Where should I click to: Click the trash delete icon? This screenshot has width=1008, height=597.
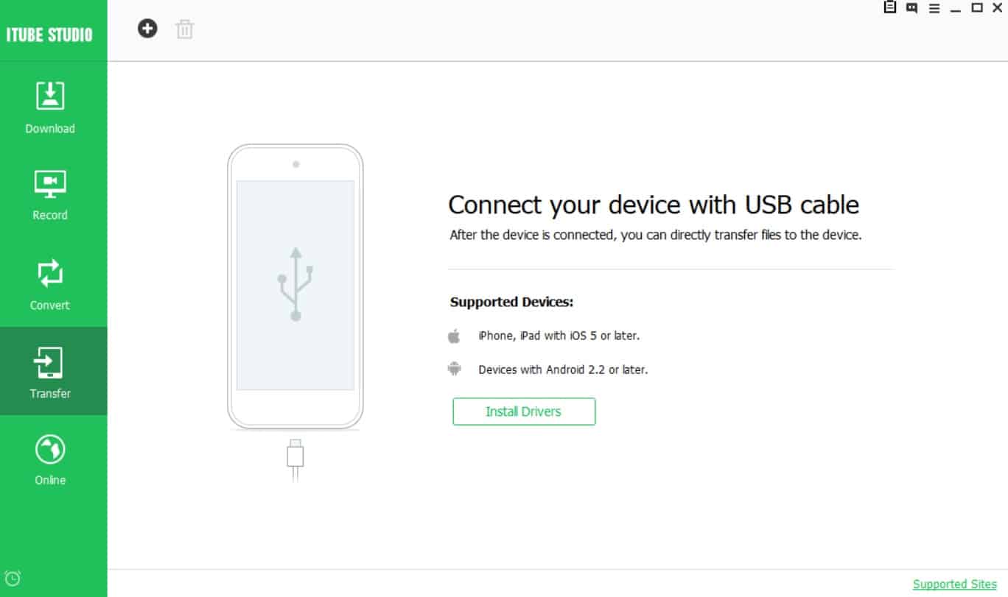[184, 29]
